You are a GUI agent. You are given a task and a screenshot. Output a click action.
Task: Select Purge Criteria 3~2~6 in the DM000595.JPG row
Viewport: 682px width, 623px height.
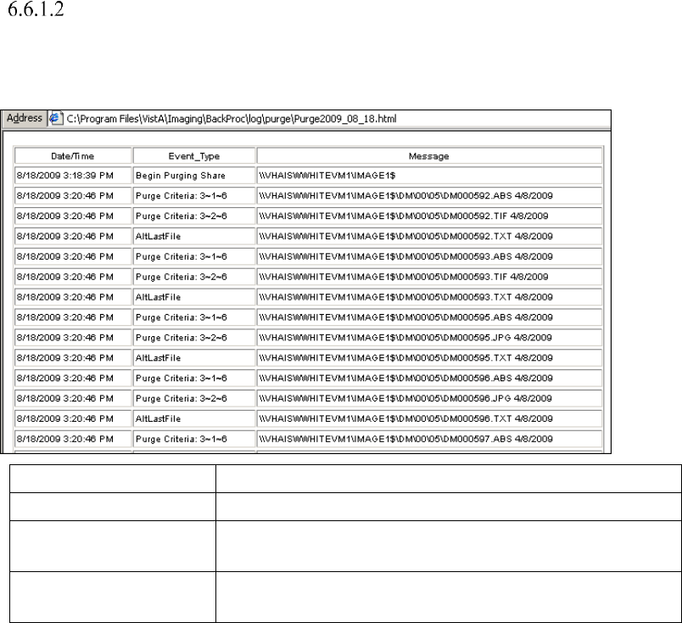[194, 338]
